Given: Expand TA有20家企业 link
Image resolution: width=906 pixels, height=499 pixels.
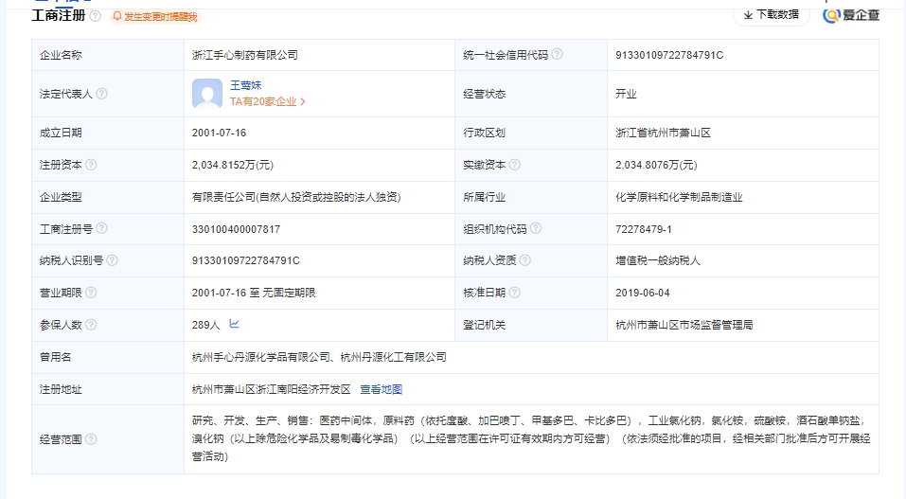Looking at the screenshot, I should (x=268, y=101).
